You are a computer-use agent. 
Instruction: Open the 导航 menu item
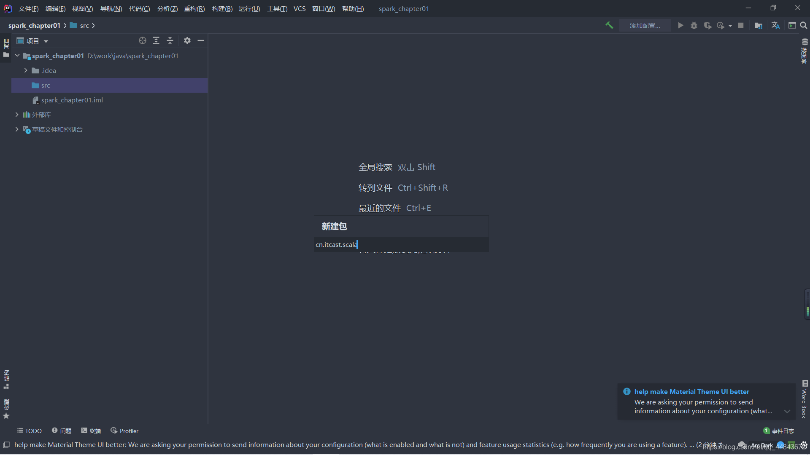pos(110,8)
